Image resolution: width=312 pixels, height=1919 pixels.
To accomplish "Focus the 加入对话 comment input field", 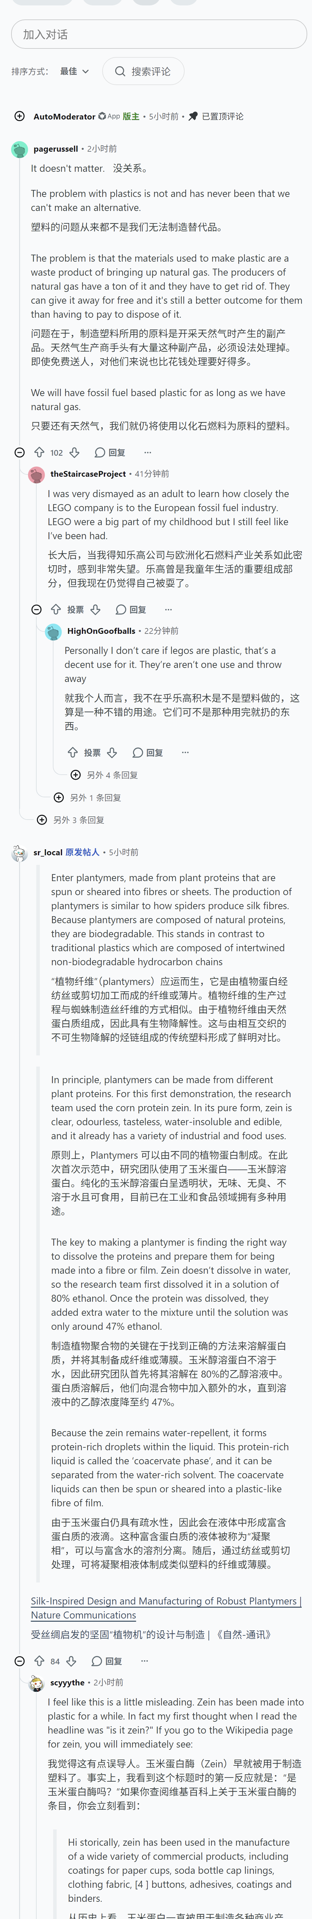I will (159, 34).
